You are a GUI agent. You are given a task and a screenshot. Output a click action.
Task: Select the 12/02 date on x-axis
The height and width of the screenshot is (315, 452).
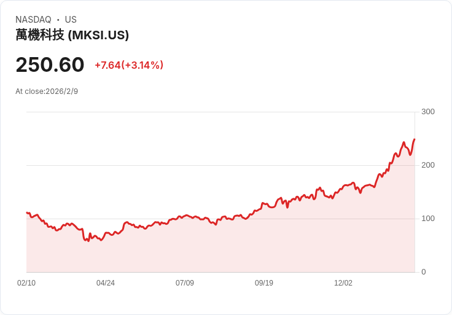tap(343, 283)
